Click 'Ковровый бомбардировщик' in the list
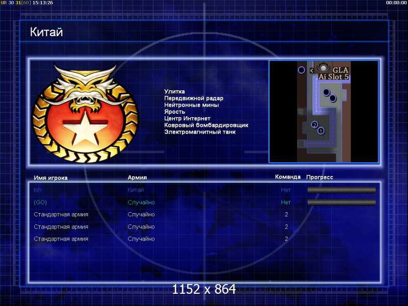Image resolution: width=408 pixels, height=306 pixels. [x=206, y=125]
